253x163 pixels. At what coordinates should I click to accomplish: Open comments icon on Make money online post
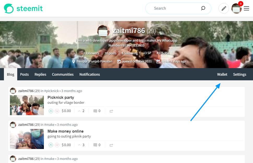[x=95, y=145]
